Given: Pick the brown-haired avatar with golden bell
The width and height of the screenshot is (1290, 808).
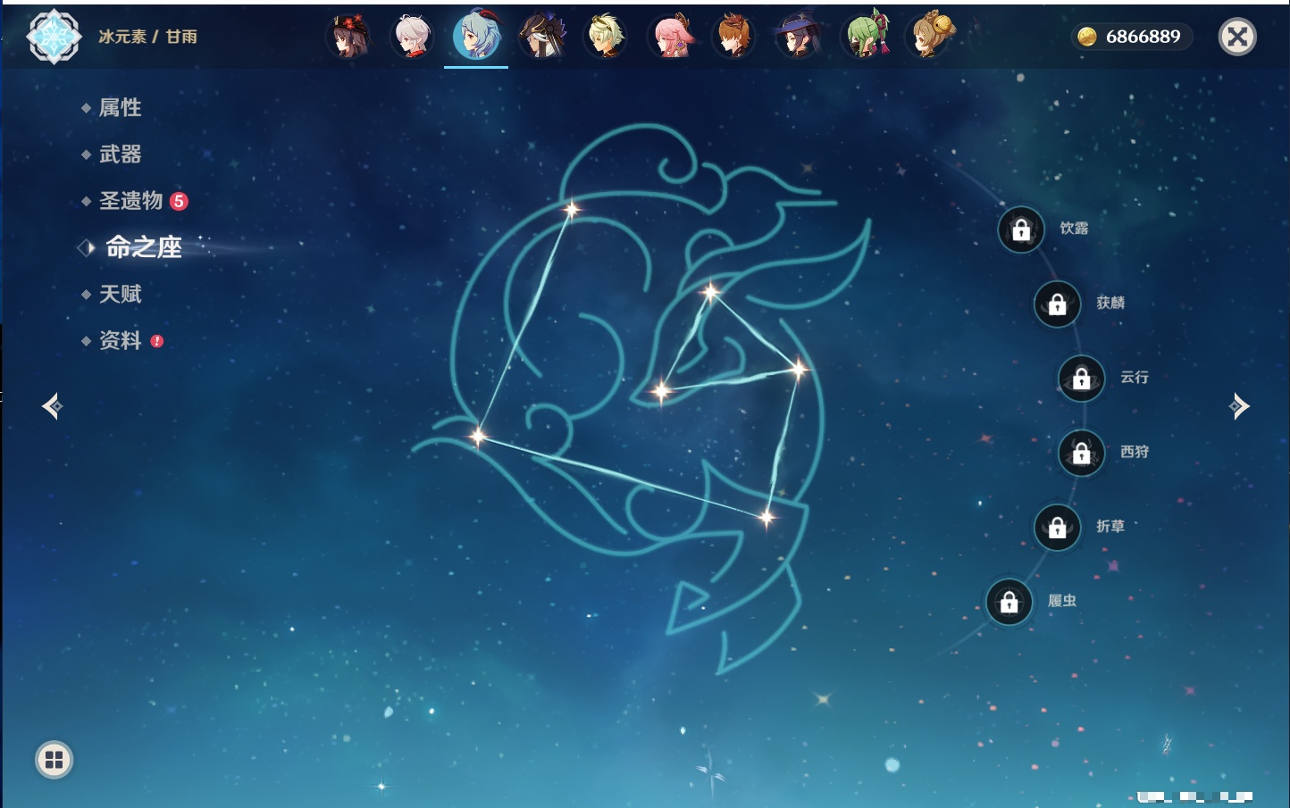Looking at the screenshot, I should [x=930, y=36].
